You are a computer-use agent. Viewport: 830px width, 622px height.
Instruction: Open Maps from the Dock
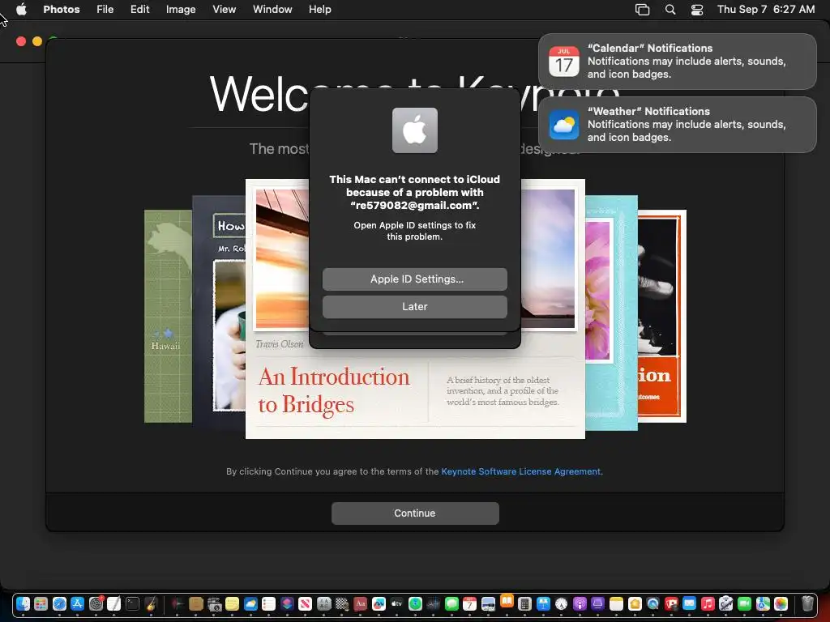[763, 603]
